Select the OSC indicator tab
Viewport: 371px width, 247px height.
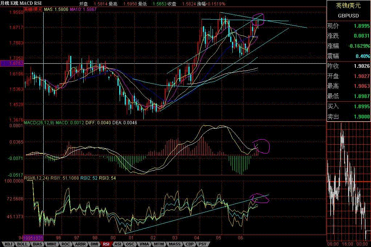point(130,244)
